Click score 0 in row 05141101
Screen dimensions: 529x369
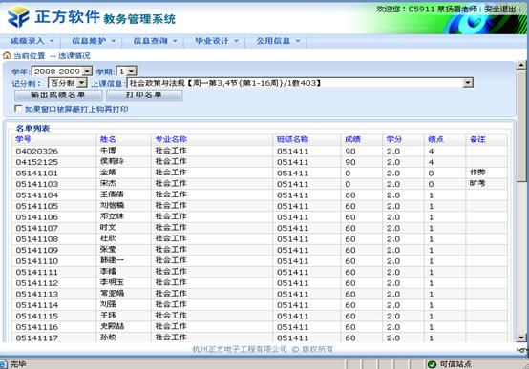348,174
